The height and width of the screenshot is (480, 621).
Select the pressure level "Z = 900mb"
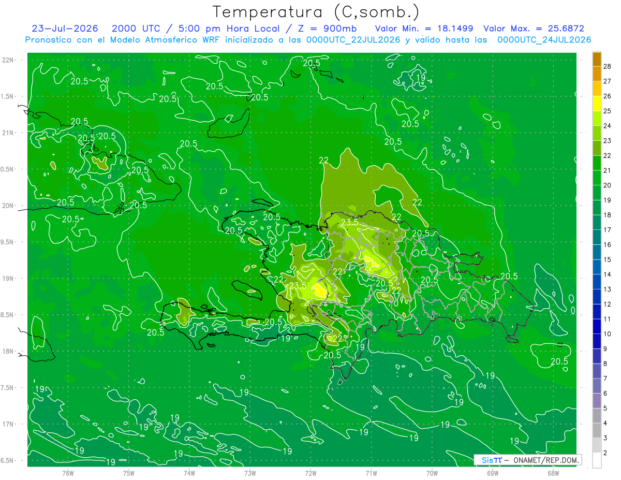pos(326,28)
